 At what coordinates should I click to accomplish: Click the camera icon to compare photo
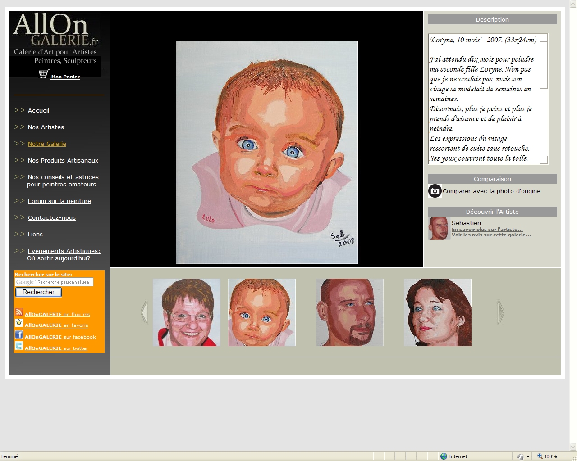pyautogui.click(x=435, y=191)
